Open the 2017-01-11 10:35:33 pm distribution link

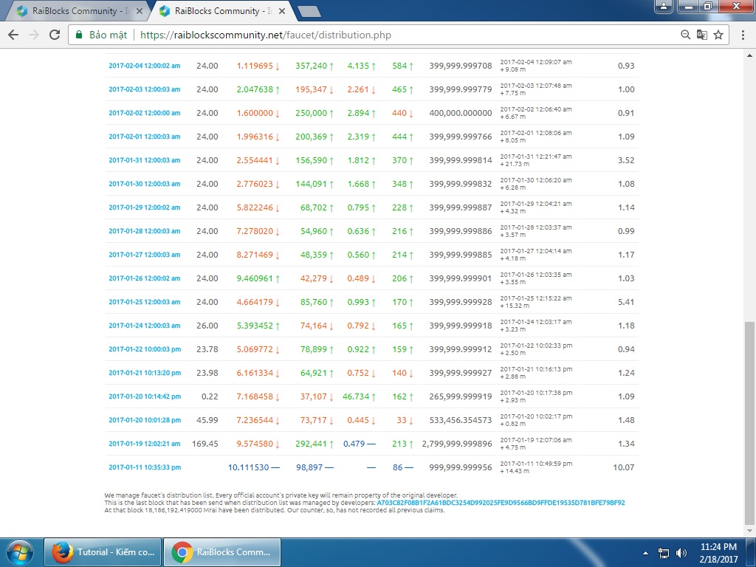coord(144,467)
